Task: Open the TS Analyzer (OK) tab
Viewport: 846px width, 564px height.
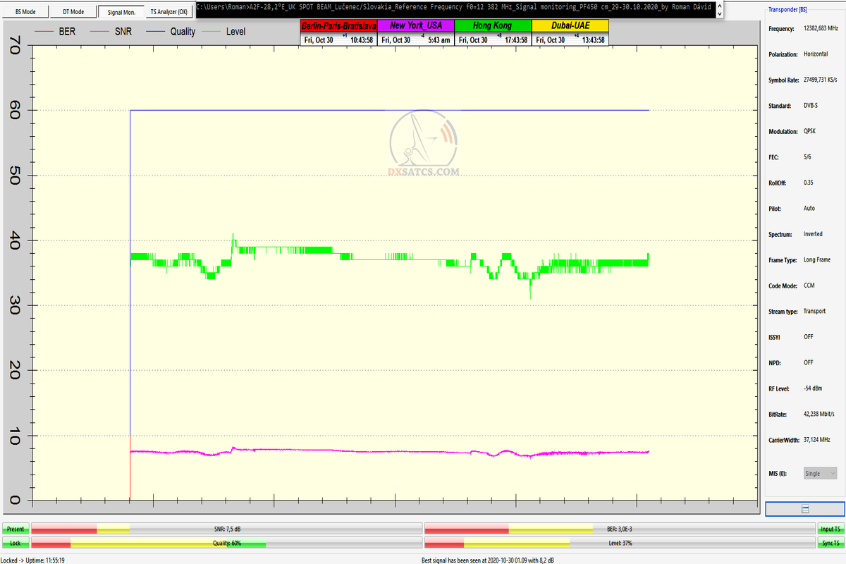Action: pos(169,12)
